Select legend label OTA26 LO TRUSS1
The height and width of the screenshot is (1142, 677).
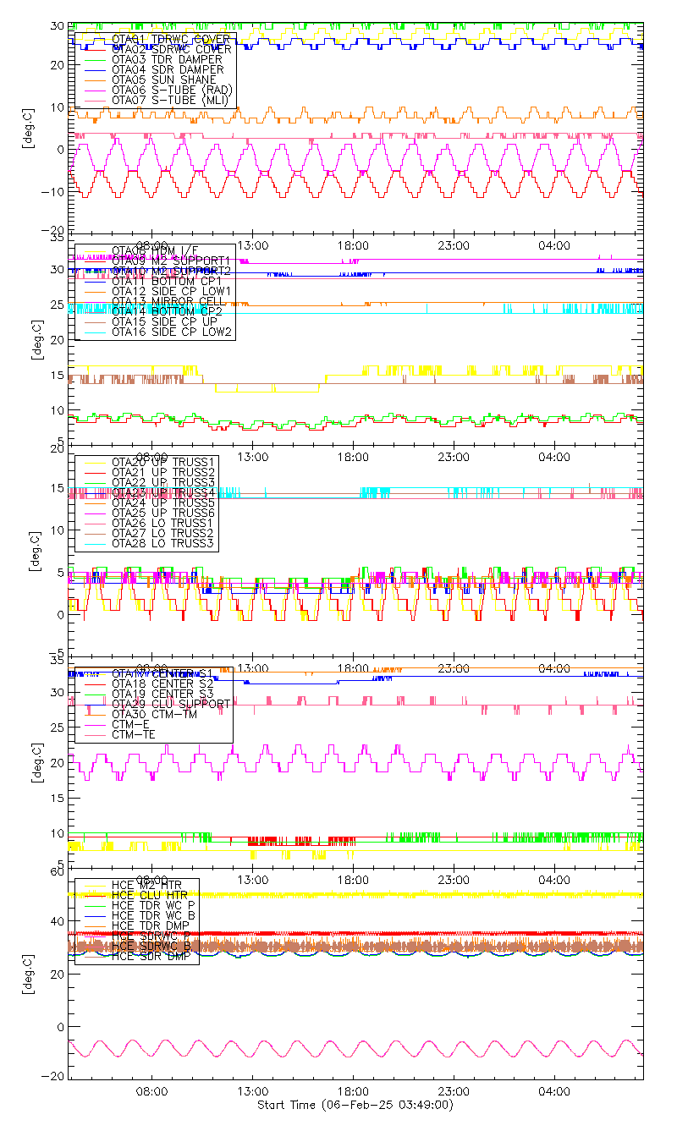point(163,522)
